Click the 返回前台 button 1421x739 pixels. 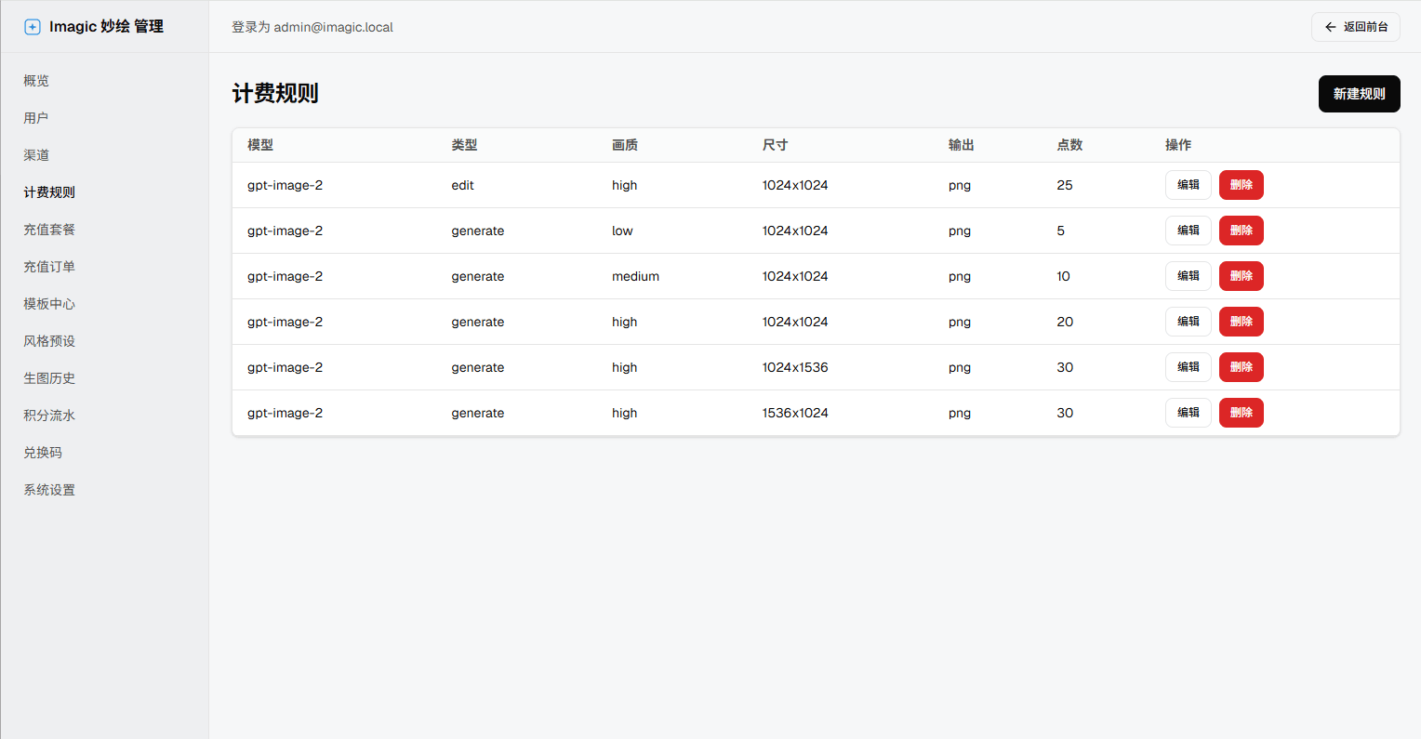click(1356, 27)
